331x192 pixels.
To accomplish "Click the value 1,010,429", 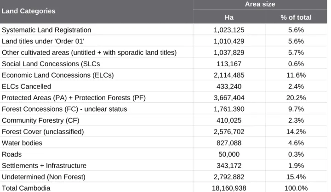I will pyautogui.click(x=229, y=41).
